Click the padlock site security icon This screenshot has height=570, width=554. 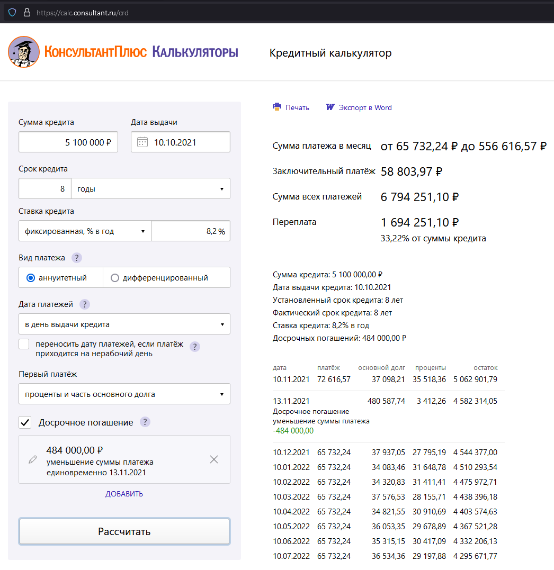26,13
